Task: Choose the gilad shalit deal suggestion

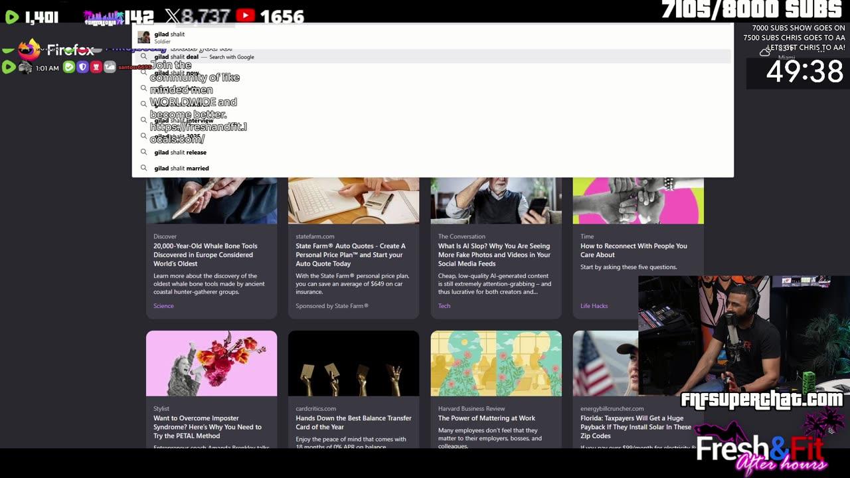Action: point(433,56)
